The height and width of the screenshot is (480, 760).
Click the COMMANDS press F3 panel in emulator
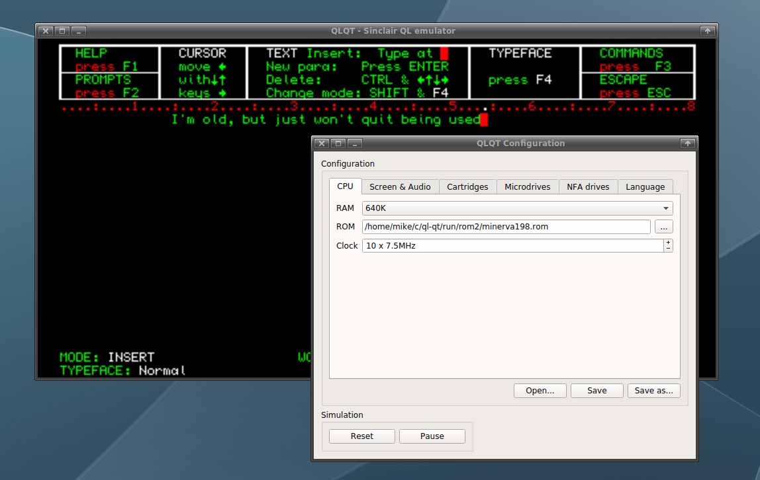tap(638, 60)
